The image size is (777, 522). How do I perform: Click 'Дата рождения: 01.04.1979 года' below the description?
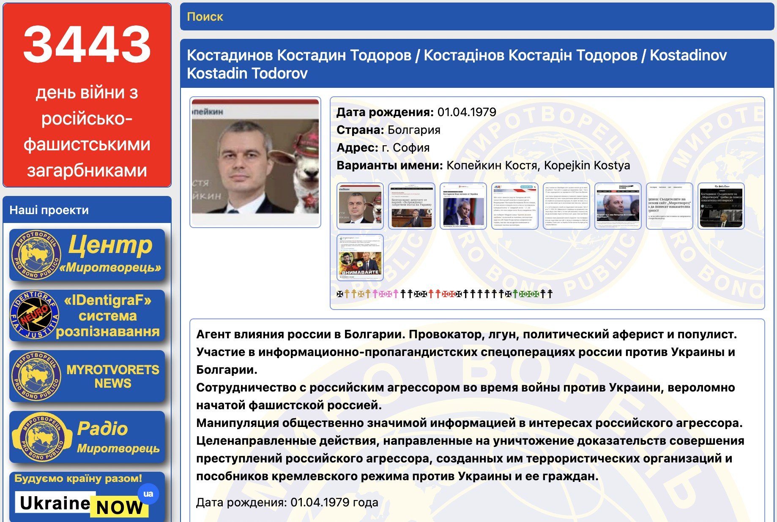[x=287, y=502]
